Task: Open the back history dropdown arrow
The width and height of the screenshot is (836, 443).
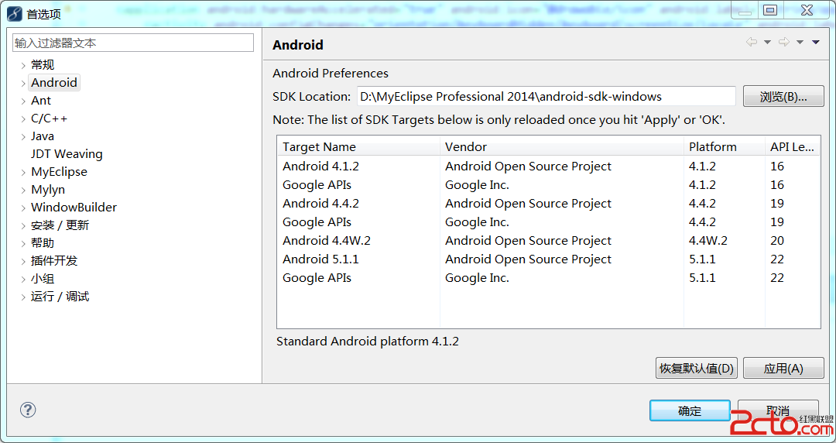Action: click(767, 43)
